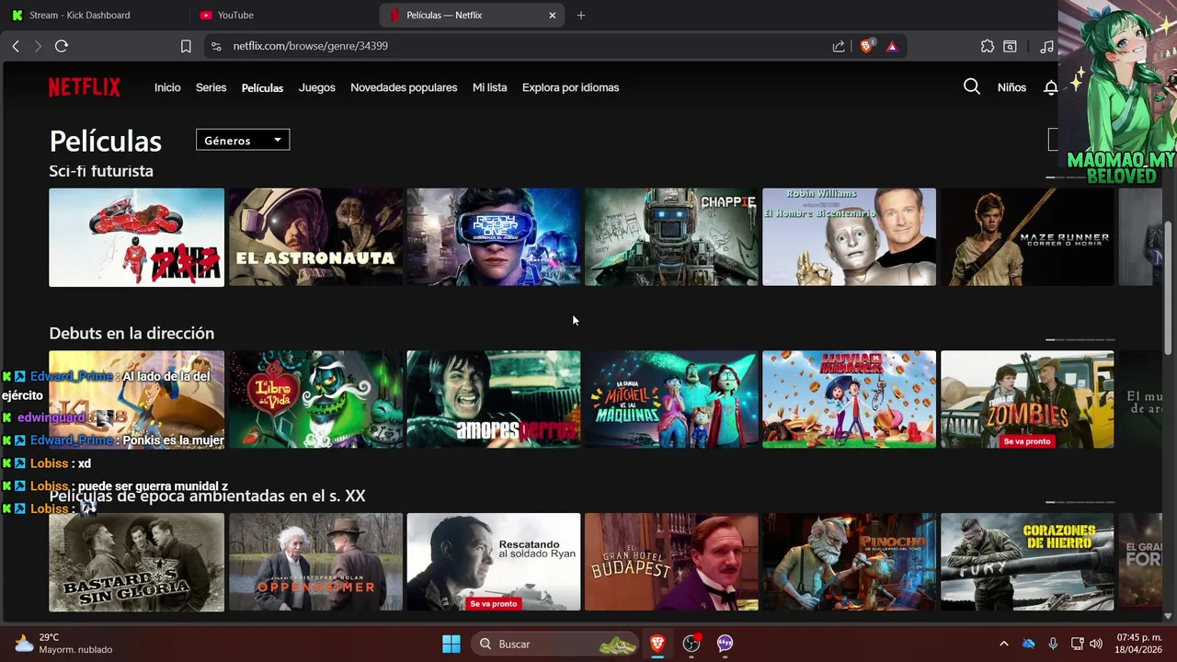Go forward with the browser forward arrow

click(38, 46)
